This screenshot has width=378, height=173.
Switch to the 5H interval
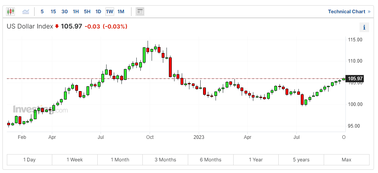(87, 12)
